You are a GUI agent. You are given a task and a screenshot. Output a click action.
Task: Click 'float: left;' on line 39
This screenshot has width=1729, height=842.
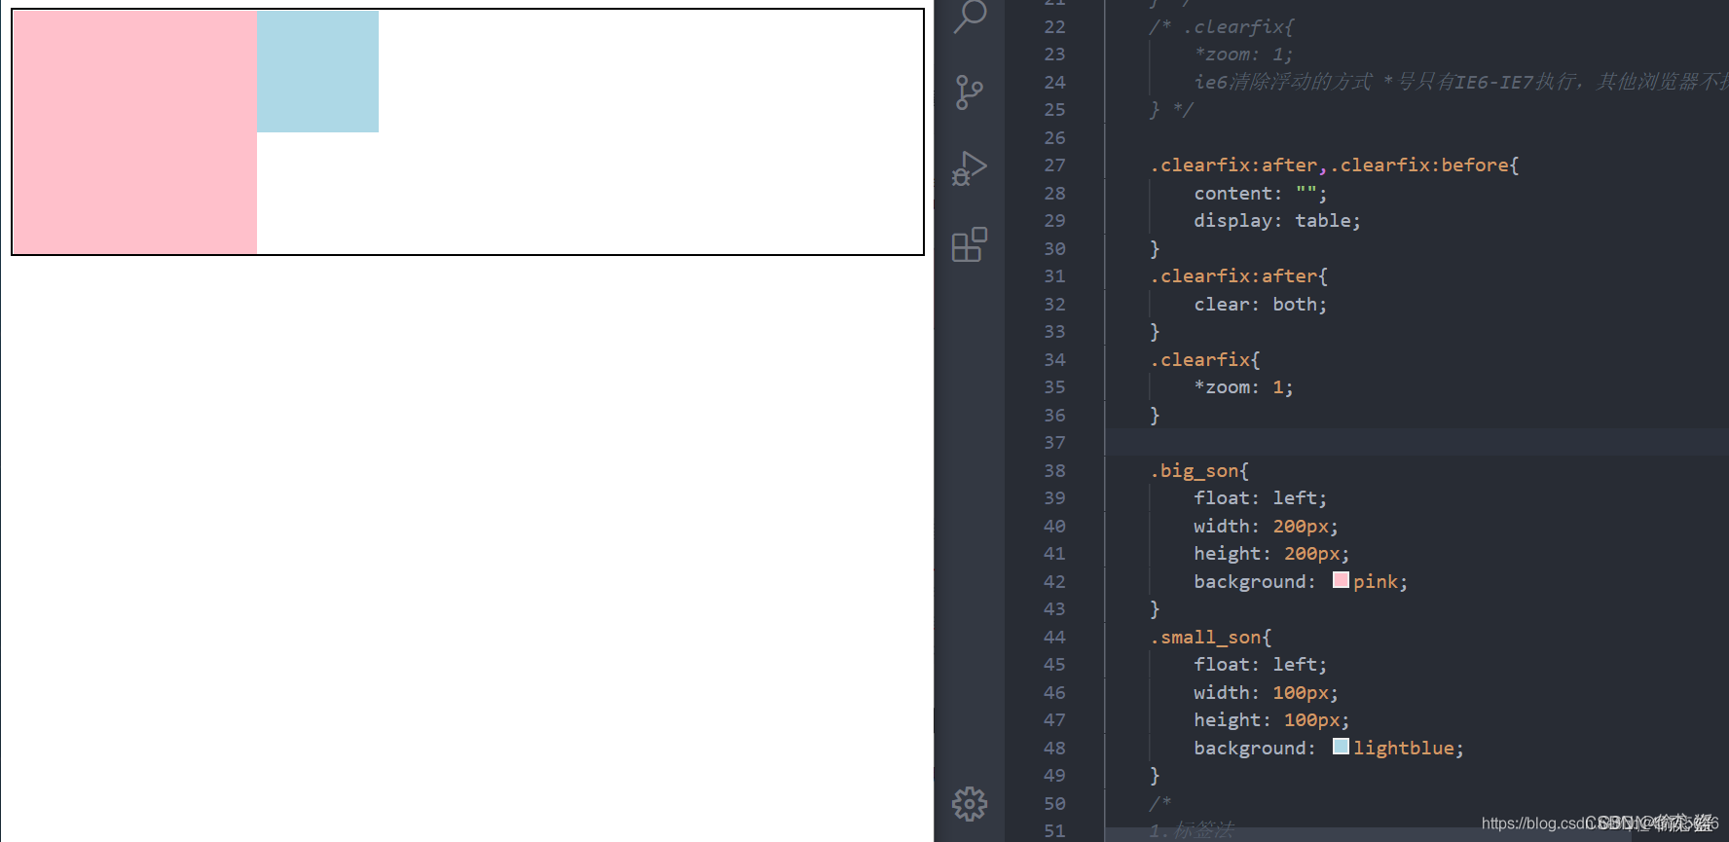[x=1261, y=498]
